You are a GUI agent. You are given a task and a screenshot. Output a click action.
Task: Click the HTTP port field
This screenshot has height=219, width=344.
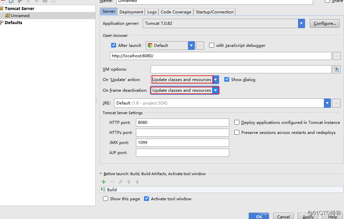point(182,123)
